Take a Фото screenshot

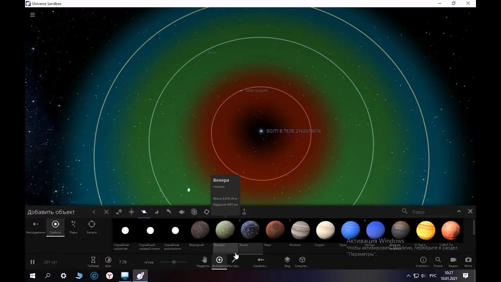pos(468,262)
